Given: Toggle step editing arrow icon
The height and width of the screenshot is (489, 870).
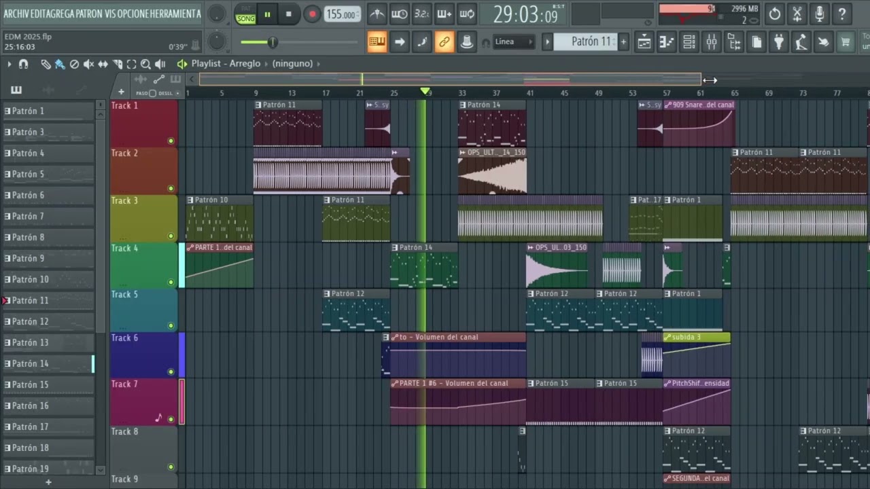Looking at the screenshot, I should click(400, 42).
